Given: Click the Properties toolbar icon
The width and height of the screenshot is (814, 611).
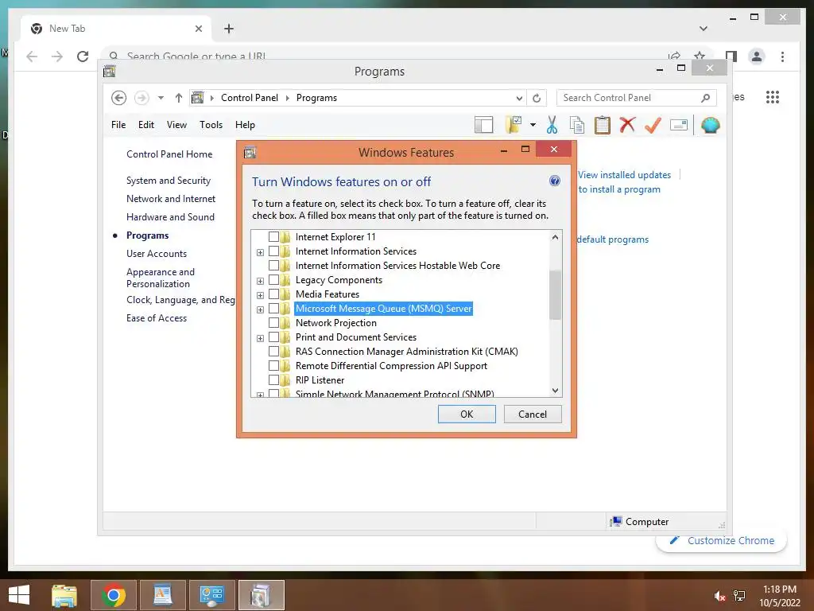Looking at the screenshot, I should click(679, 125).
